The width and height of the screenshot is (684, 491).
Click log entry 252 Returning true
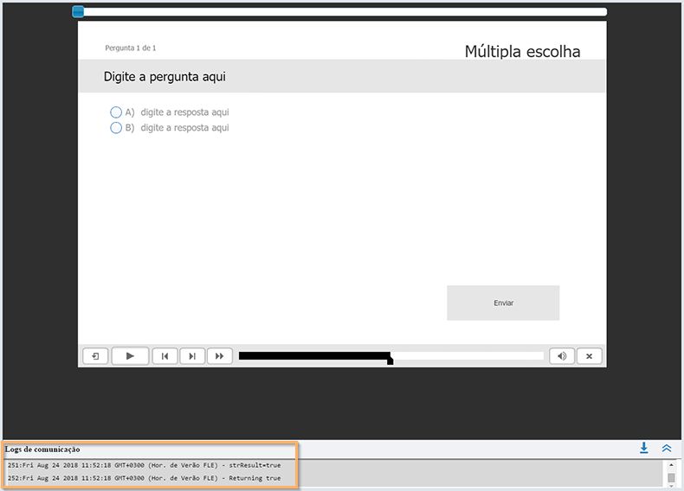tap(144, 478)
